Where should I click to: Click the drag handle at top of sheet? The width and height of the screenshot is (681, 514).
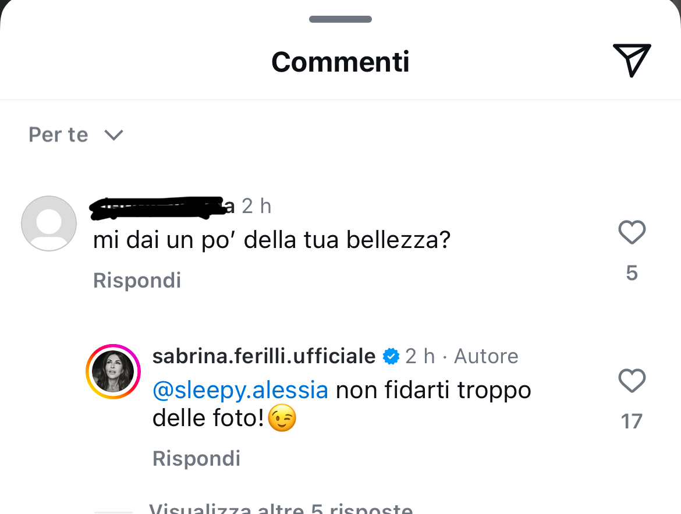[340, 19]
